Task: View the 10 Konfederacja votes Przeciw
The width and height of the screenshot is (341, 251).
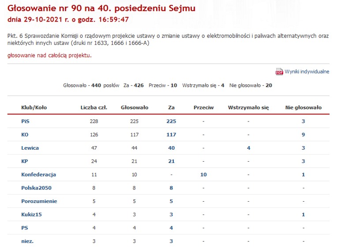Action: point(203,174)
